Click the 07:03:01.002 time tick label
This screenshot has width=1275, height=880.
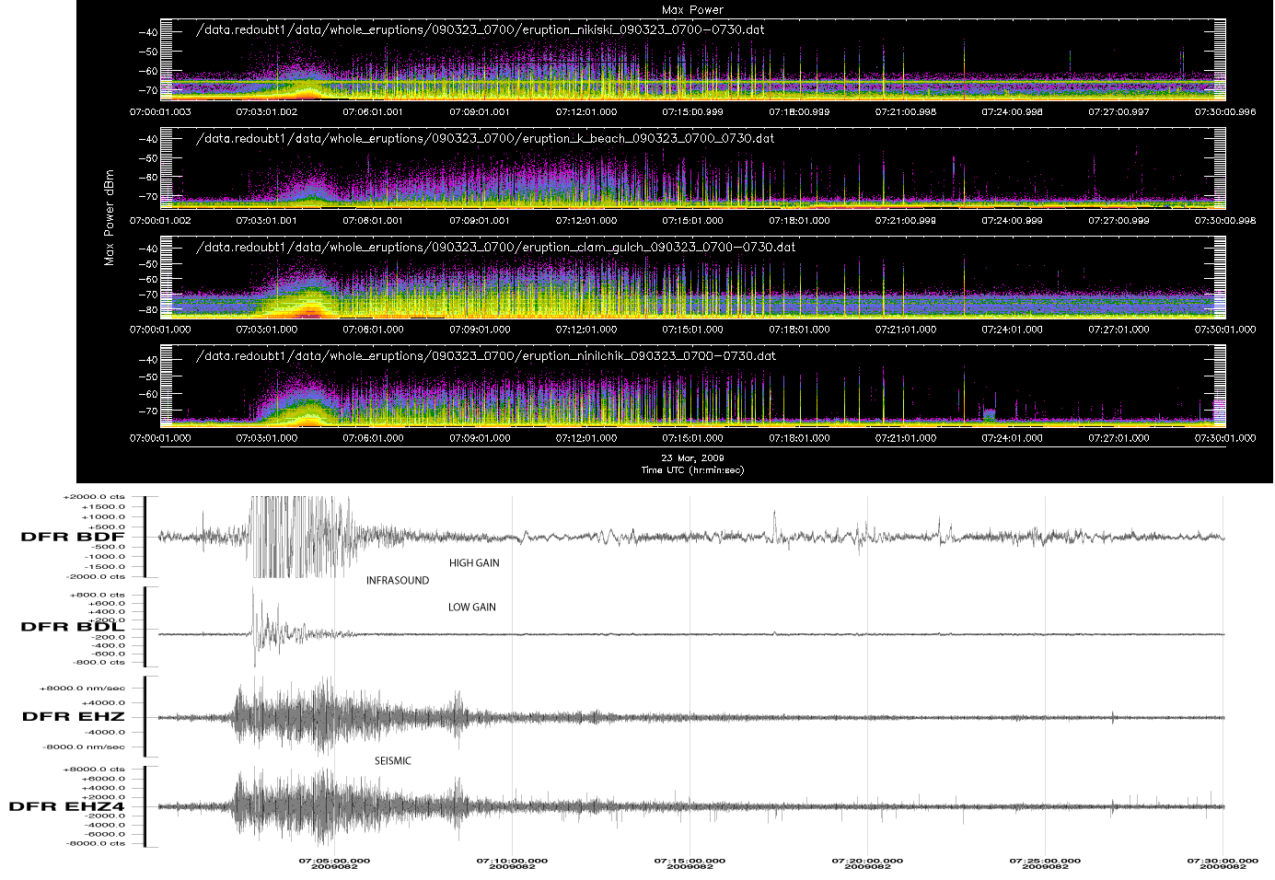[x=267, y=111]
